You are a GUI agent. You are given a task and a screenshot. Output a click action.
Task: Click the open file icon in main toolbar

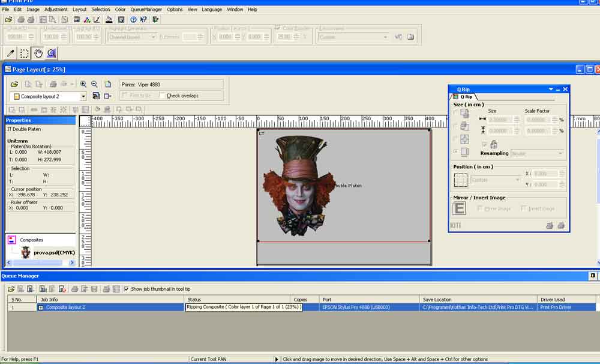pyautogui.click(x=8, y=20)
